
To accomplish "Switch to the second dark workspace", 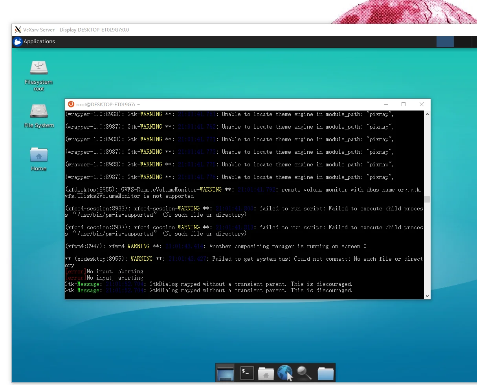I will pos(463,42).
